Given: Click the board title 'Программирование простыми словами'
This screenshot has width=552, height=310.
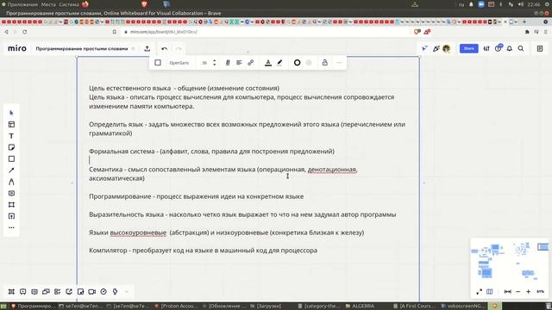Looking at the screenshot, I should pos(82,48).
